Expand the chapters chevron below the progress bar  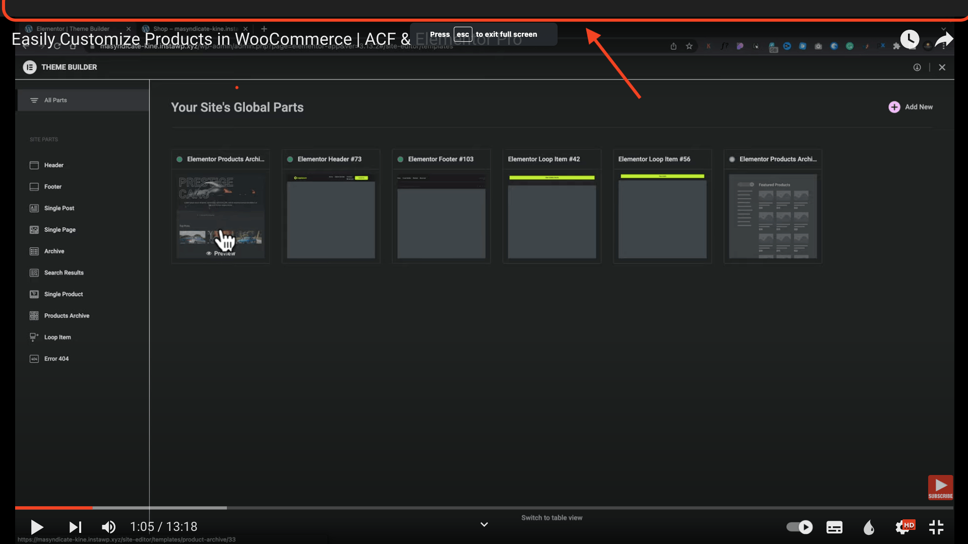tap(484, 524)
